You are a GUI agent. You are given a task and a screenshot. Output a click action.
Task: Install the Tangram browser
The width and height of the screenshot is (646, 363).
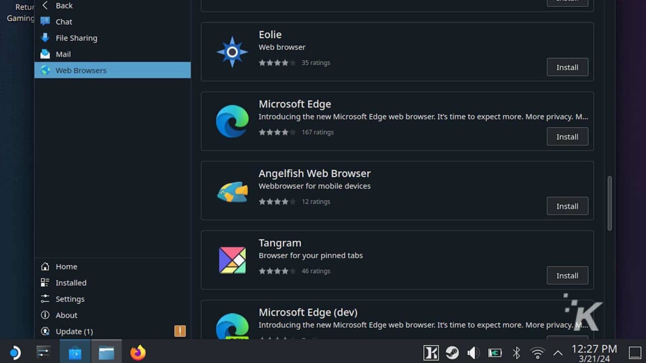point(567,275)
